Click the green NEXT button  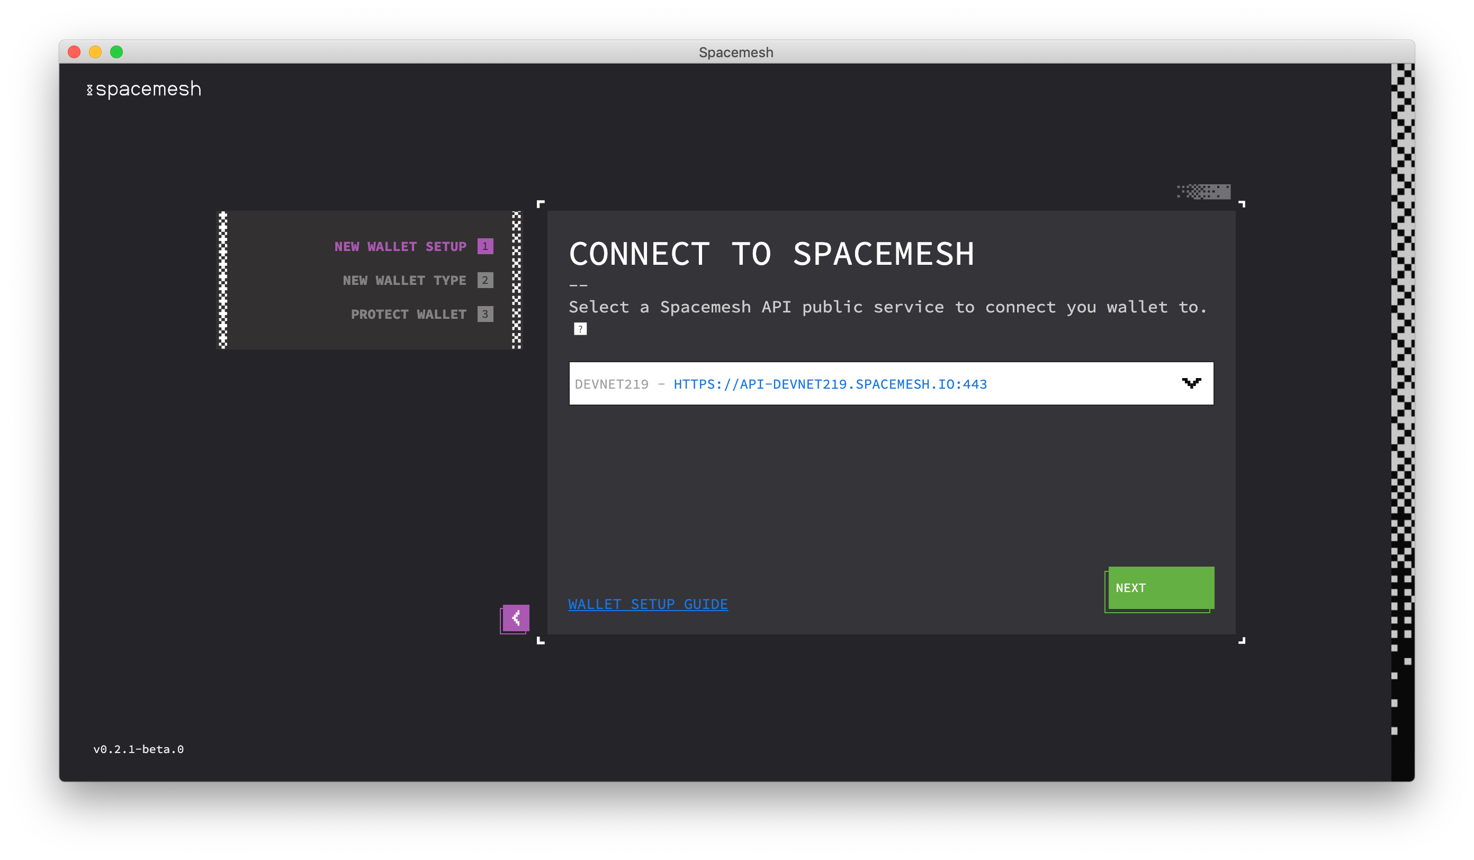[x=1161, y=587]
